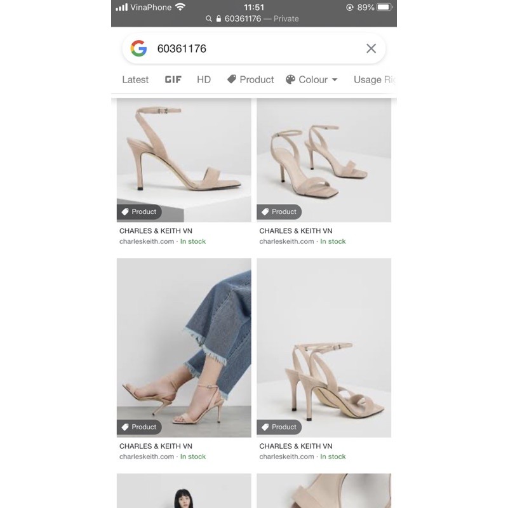Viewport: 508px width, 508px height.
Task: Open CHARLES & KEITH VN title under side-view sandal
Action: coord(156,231)
